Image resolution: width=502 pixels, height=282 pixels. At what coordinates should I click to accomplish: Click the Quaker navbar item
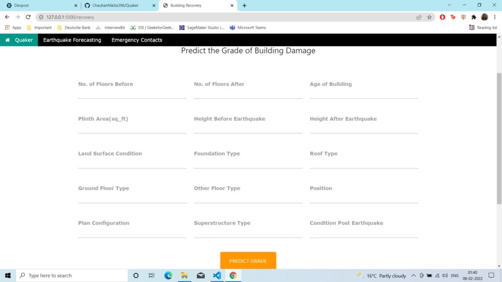19,40
